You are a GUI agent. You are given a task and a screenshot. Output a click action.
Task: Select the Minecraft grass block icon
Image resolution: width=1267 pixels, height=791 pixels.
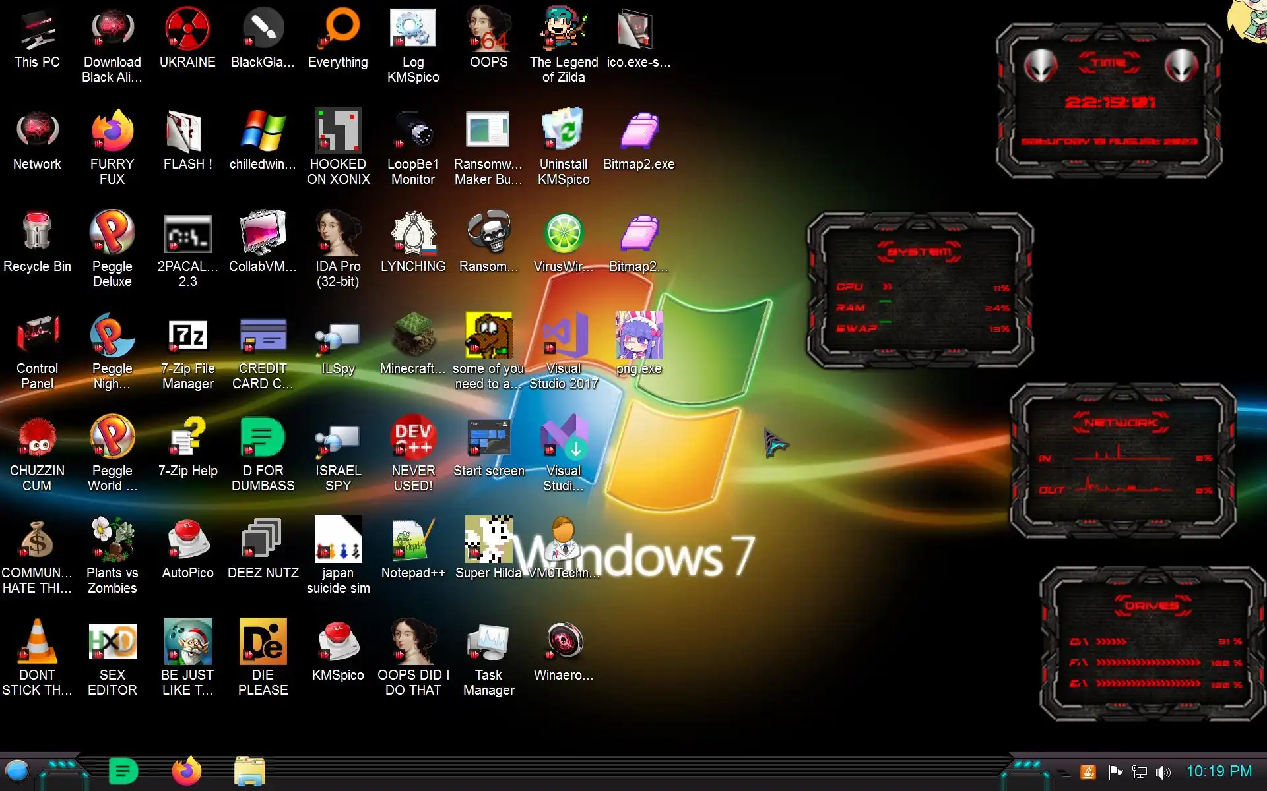click(x=413, y=336)
